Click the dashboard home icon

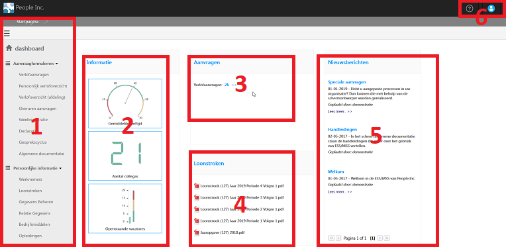click(x=9, y=48)
